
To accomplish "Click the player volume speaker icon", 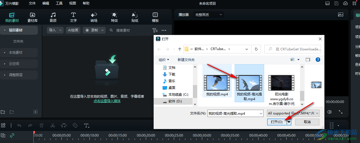I will pyautogui.click(x=329, y=112).
